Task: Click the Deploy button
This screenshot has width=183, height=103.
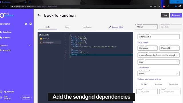Action: (x=176, y=15)
